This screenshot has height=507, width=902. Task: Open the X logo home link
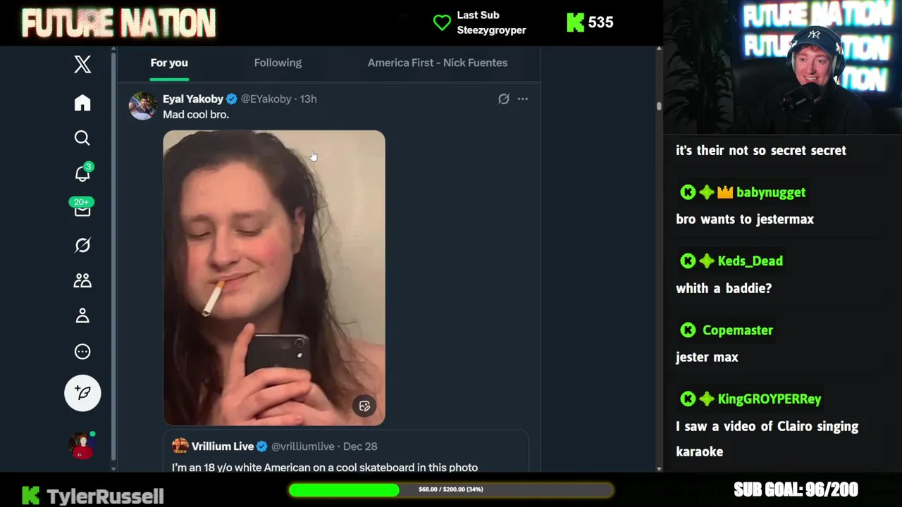point(82,64)
